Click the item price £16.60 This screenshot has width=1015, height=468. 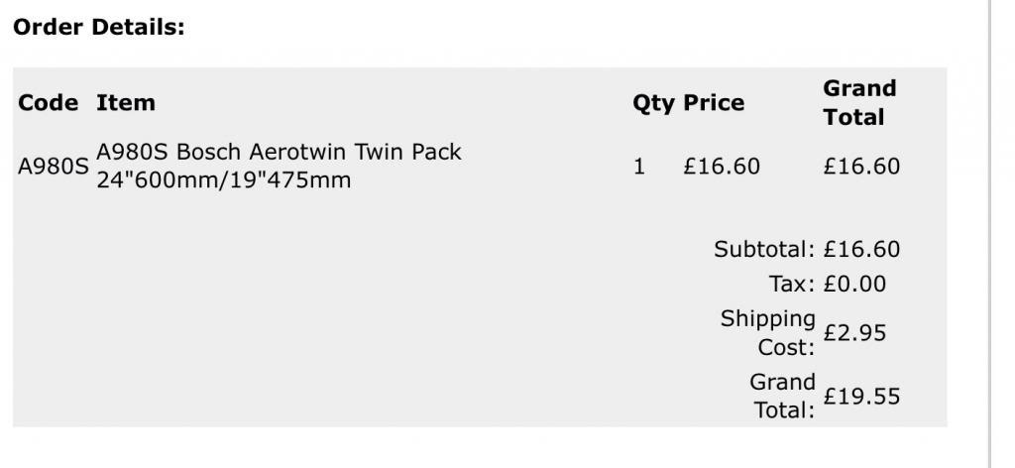[722, 167]
